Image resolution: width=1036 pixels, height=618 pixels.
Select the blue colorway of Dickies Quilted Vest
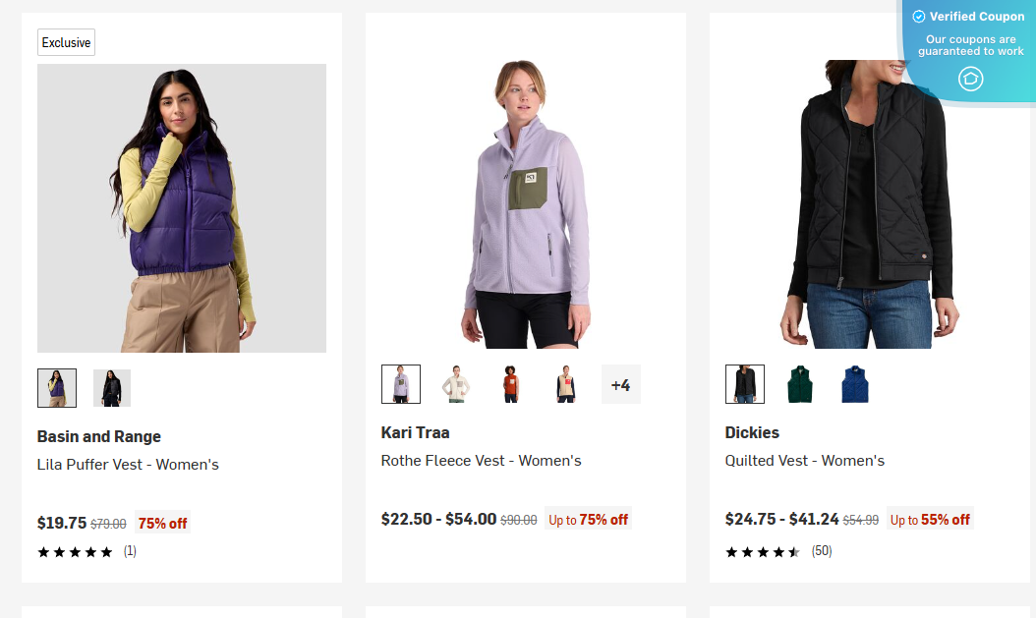[854, 384]
